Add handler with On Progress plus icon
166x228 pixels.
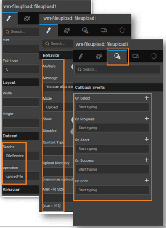click(146, 118)
